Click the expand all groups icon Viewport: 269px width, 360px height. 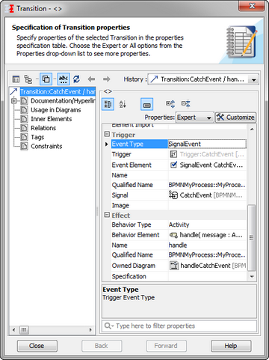pyautogui.click(x=170, y=104)
